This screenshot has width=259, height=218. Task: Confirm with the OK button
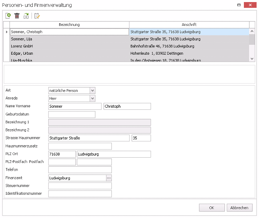[212, 208]
